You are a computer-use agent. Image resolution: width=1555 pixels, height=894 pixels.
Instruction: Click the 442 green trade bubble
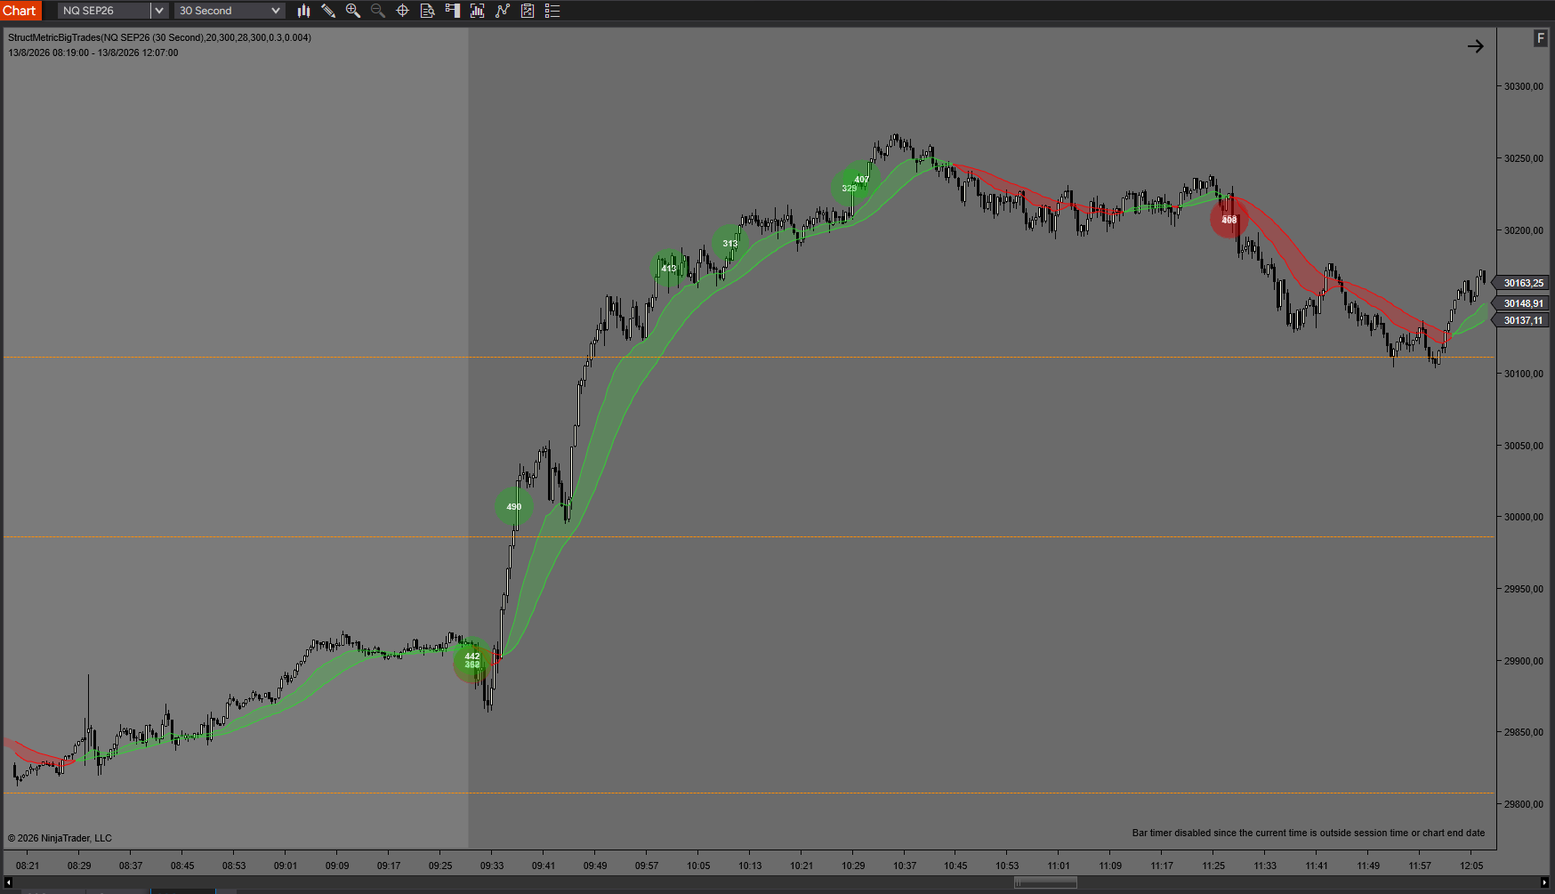click(x=472, y=656)
